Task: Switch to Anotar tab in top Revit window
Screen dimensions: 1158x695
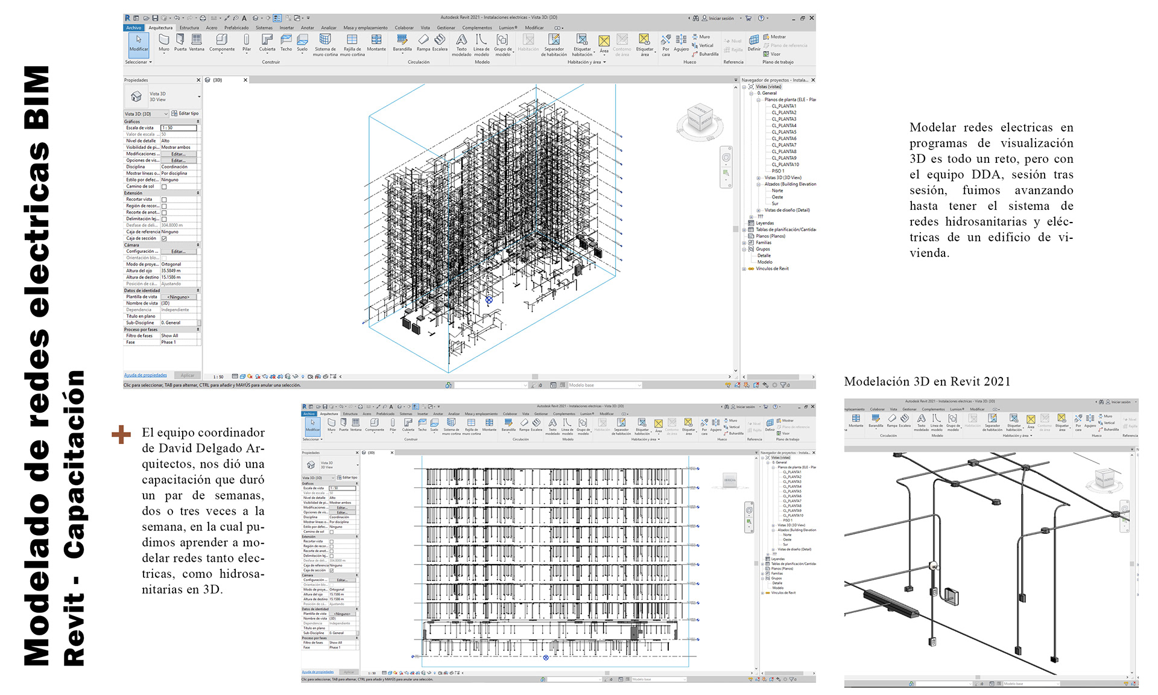Action: (x=308, y=28)
